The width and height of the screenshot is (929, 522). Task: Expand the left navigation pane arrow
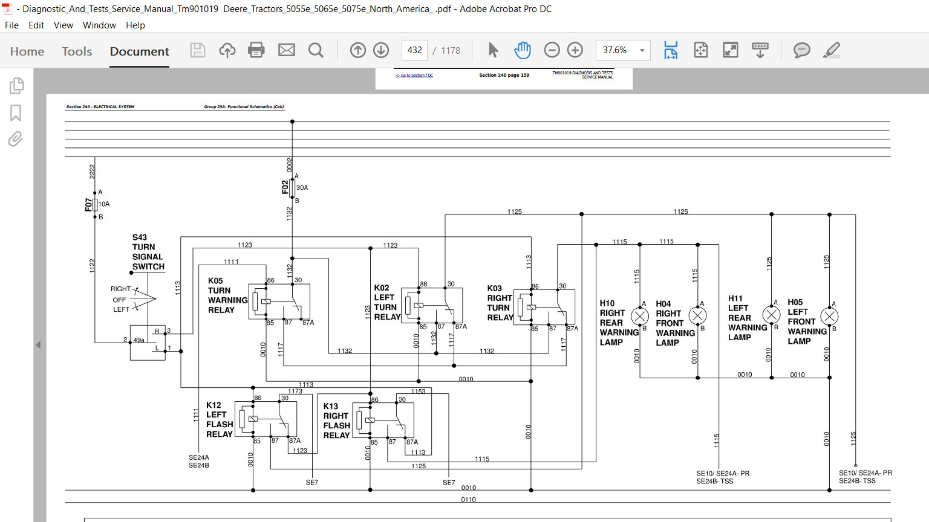pyautogui.click(x=38, y=345)
